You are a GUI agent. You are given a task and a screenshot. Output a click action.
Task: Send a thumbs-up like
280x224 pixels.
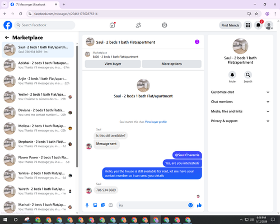point(199,206)
